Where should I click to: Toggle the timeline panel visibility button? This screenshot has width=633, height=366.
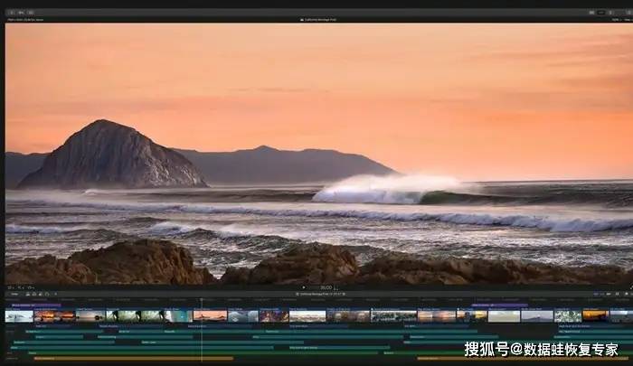point(602,12)
